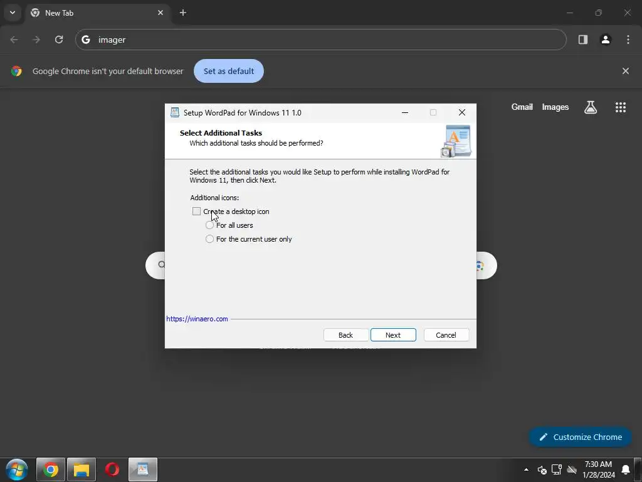The height and width of the screenshot is (482, 642).
Task: Open the Search Labs flask icon
Action: (x=591, y=107)
